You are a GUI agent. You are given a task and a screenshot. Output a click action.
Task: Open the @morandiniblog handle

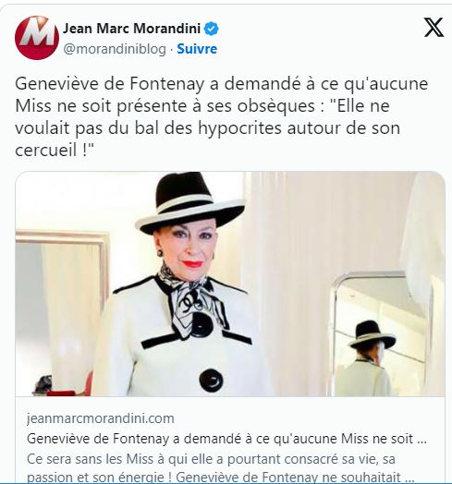(115, 49)
